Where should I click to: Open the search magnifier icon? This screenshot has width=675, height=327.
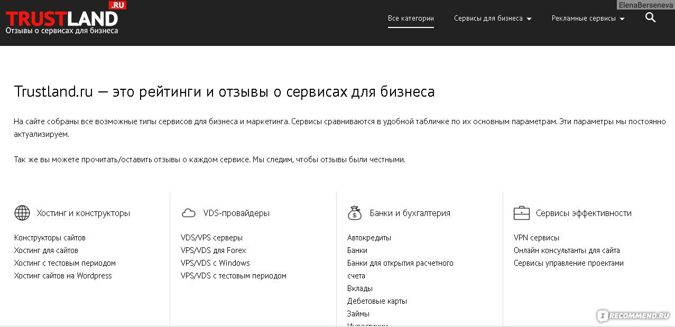click(x=651, y=18)
